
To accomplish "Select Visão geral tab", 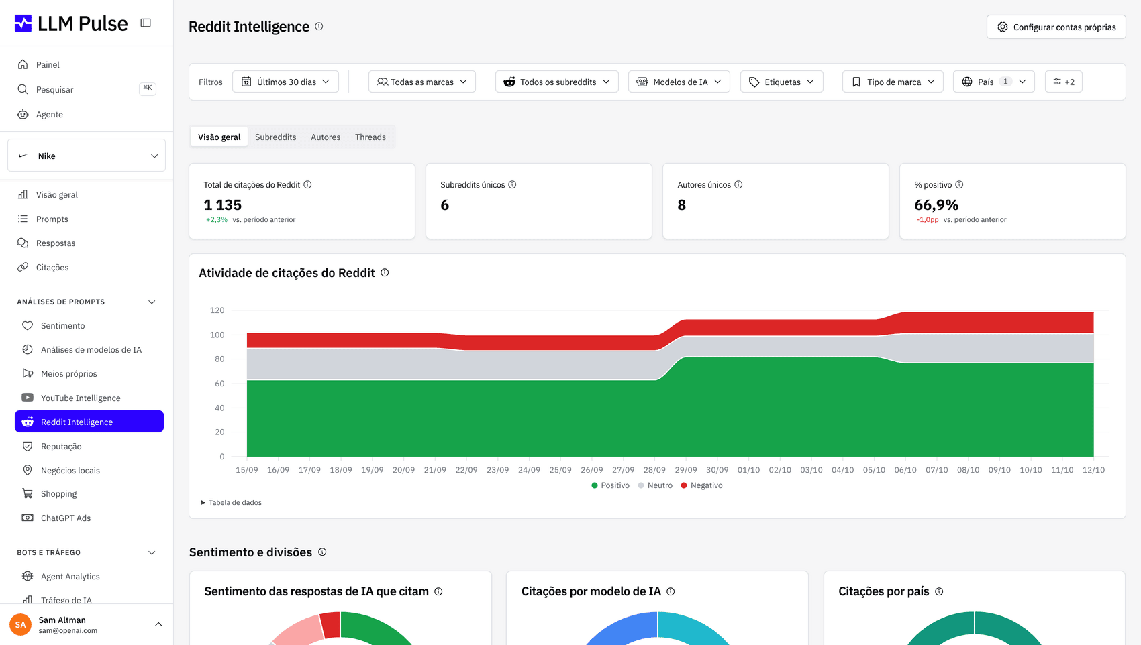I will click(x=219, y=137).
